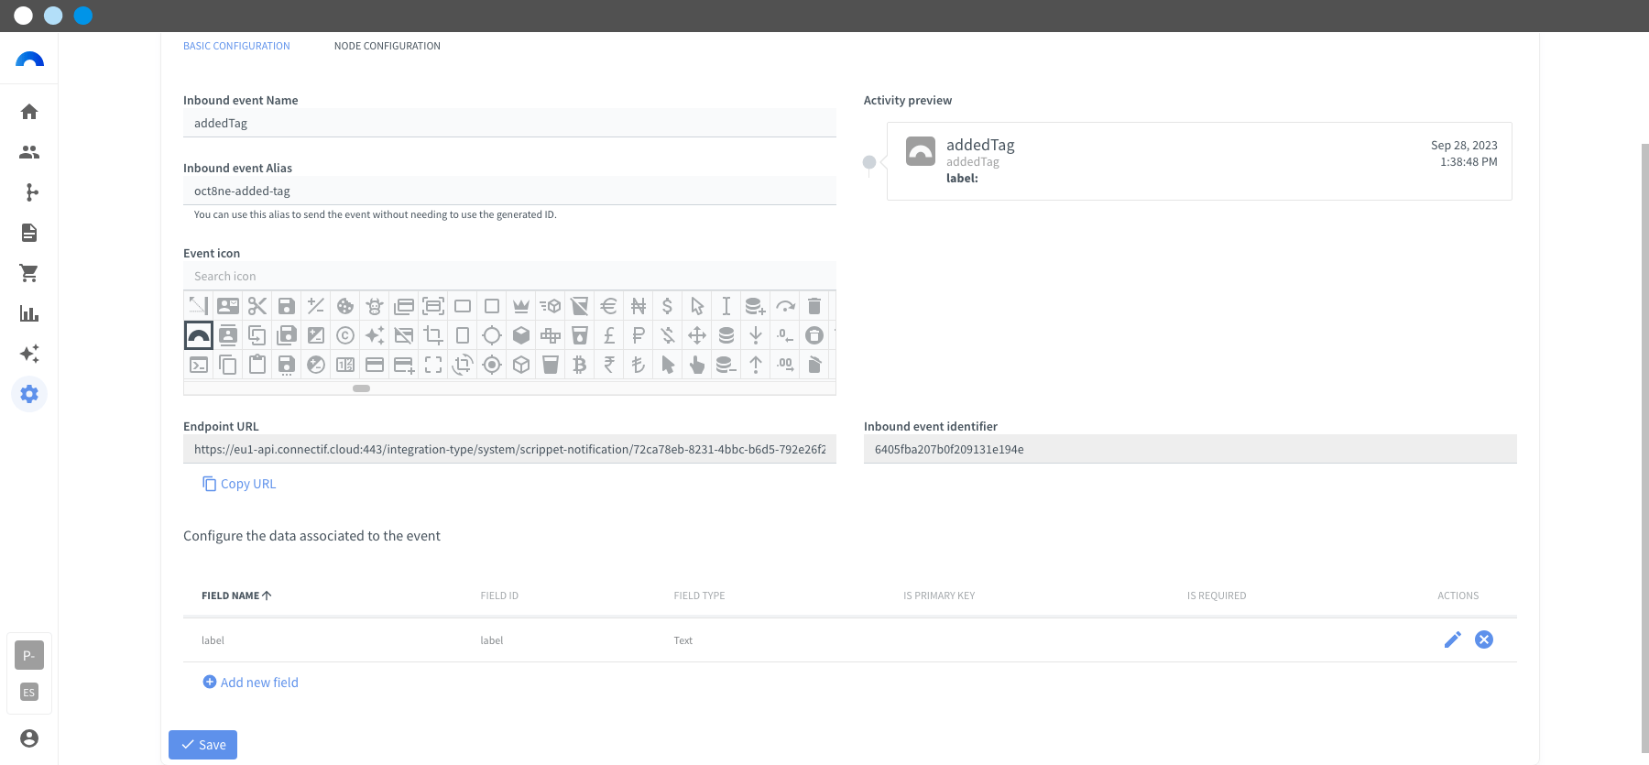This screenshot has height=765, width=1649.
Task: Open the Home section in sidebar
Action: 29,112
